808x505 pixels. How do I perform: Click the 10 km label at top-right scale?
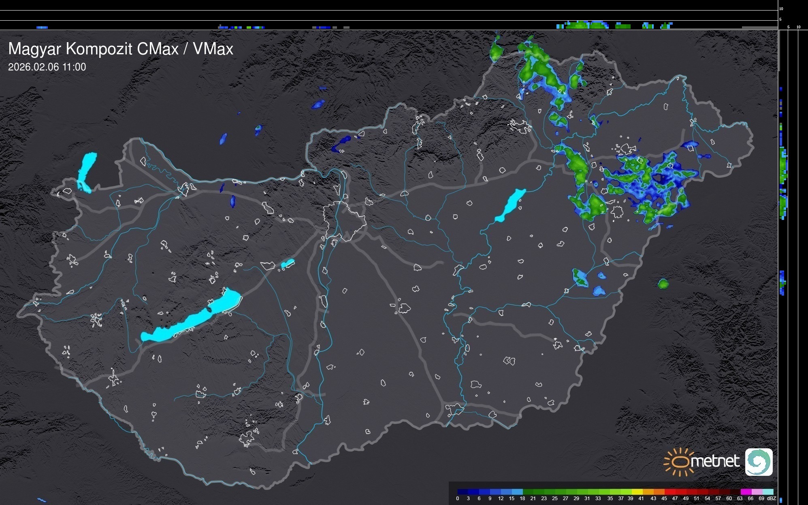781,9
